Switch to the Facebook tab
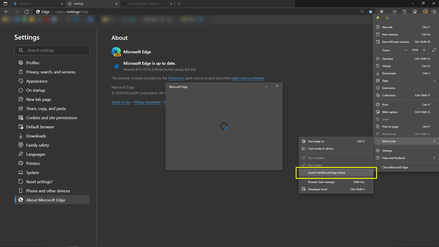Screen dimensions: 439x247 37,4
